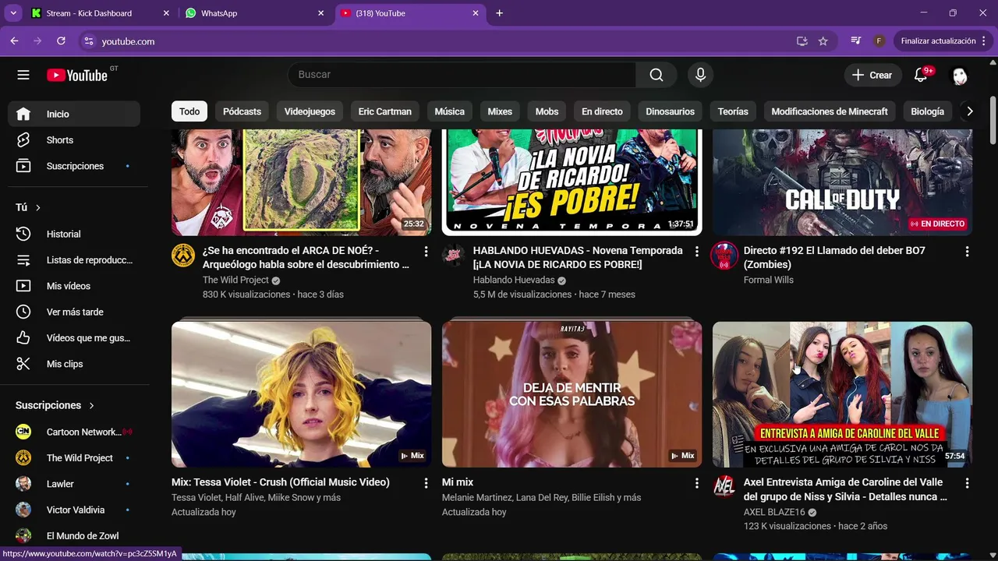Open Formal Wills live channel avatar
Viewport: 998px width, 561px height.
click(x=724, y=256)
